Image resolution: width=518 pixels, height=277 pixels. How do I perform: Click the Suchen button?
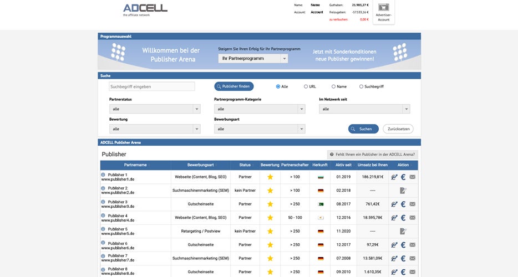pyautogui.click(x=363, y=129)
